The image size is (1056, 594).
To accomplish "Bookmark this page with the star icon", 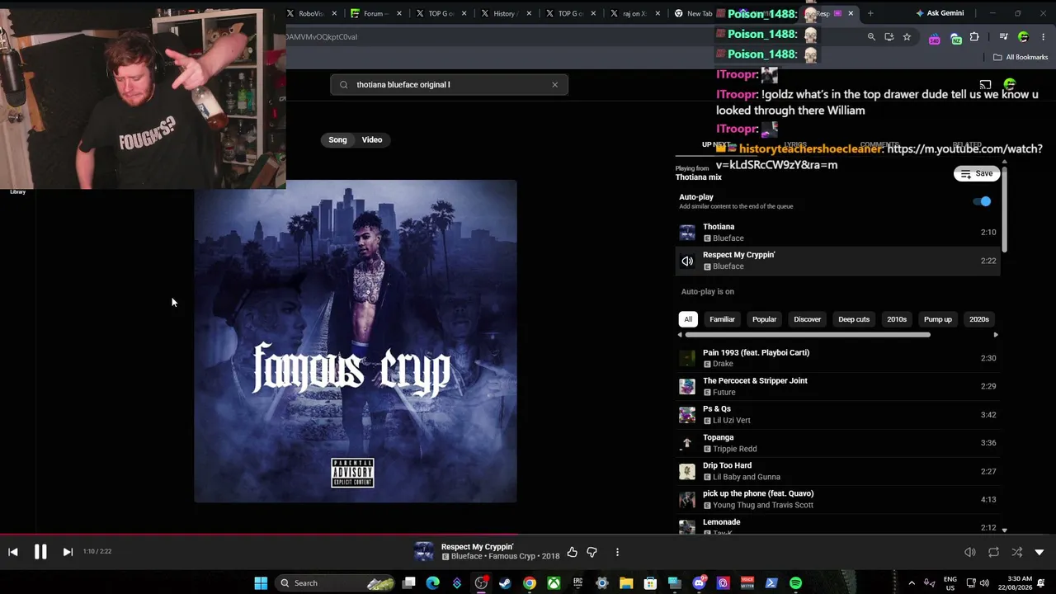I will click(907, 37).
